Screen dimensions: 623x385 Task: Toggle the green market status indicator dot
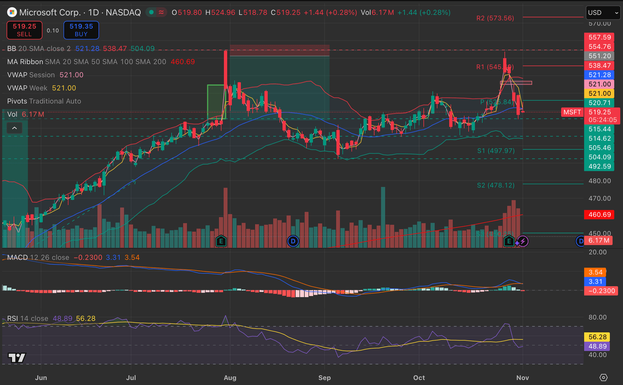(x=151, y=12)
